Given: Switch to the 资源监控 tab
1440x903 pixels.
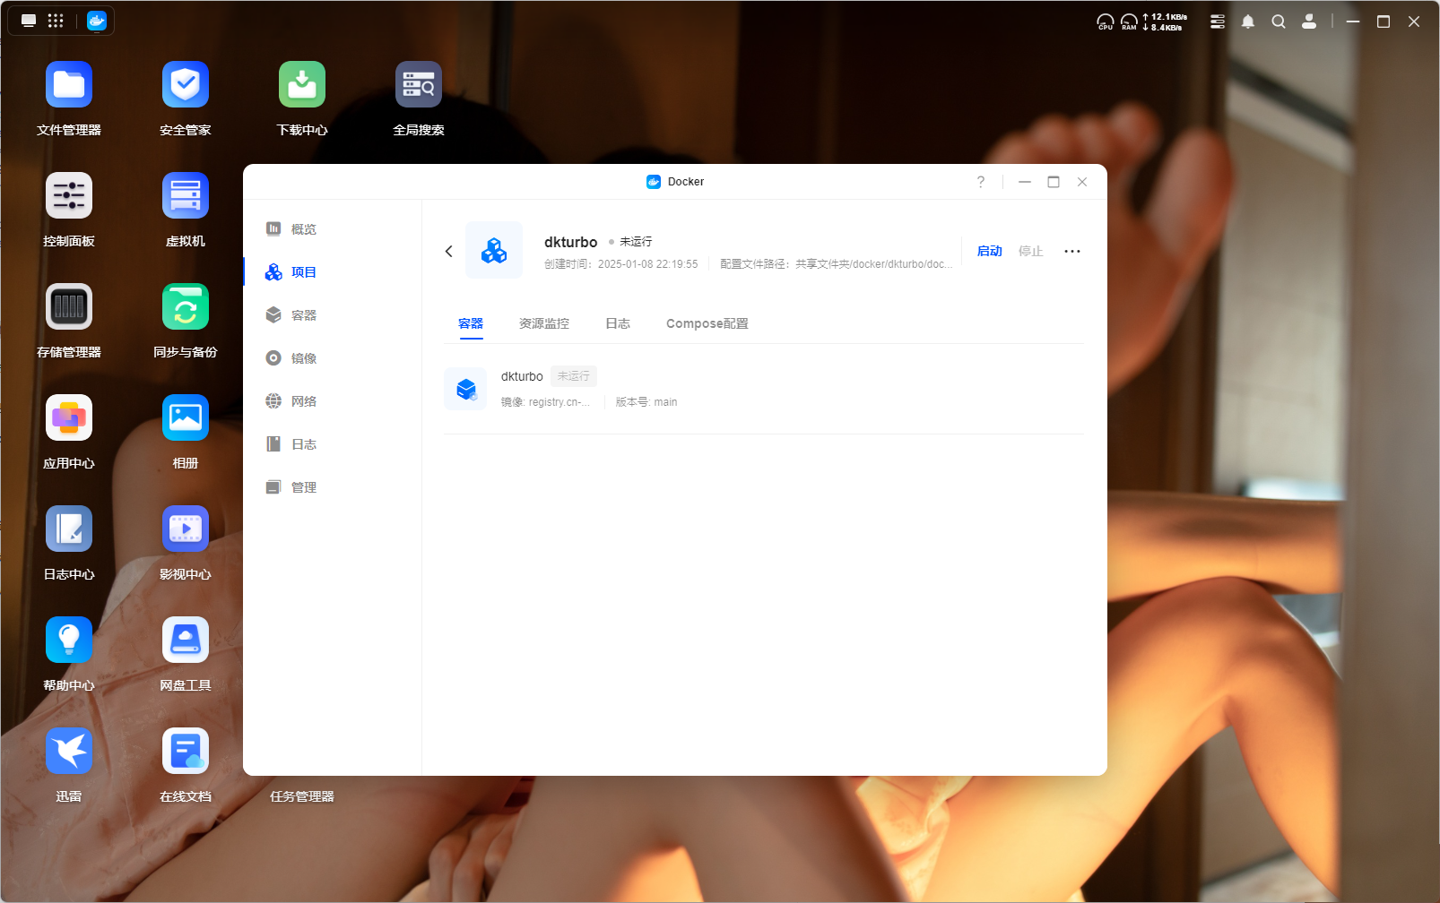Looking at the screenshot, I should pyautogui.click(x=544, y=323).
